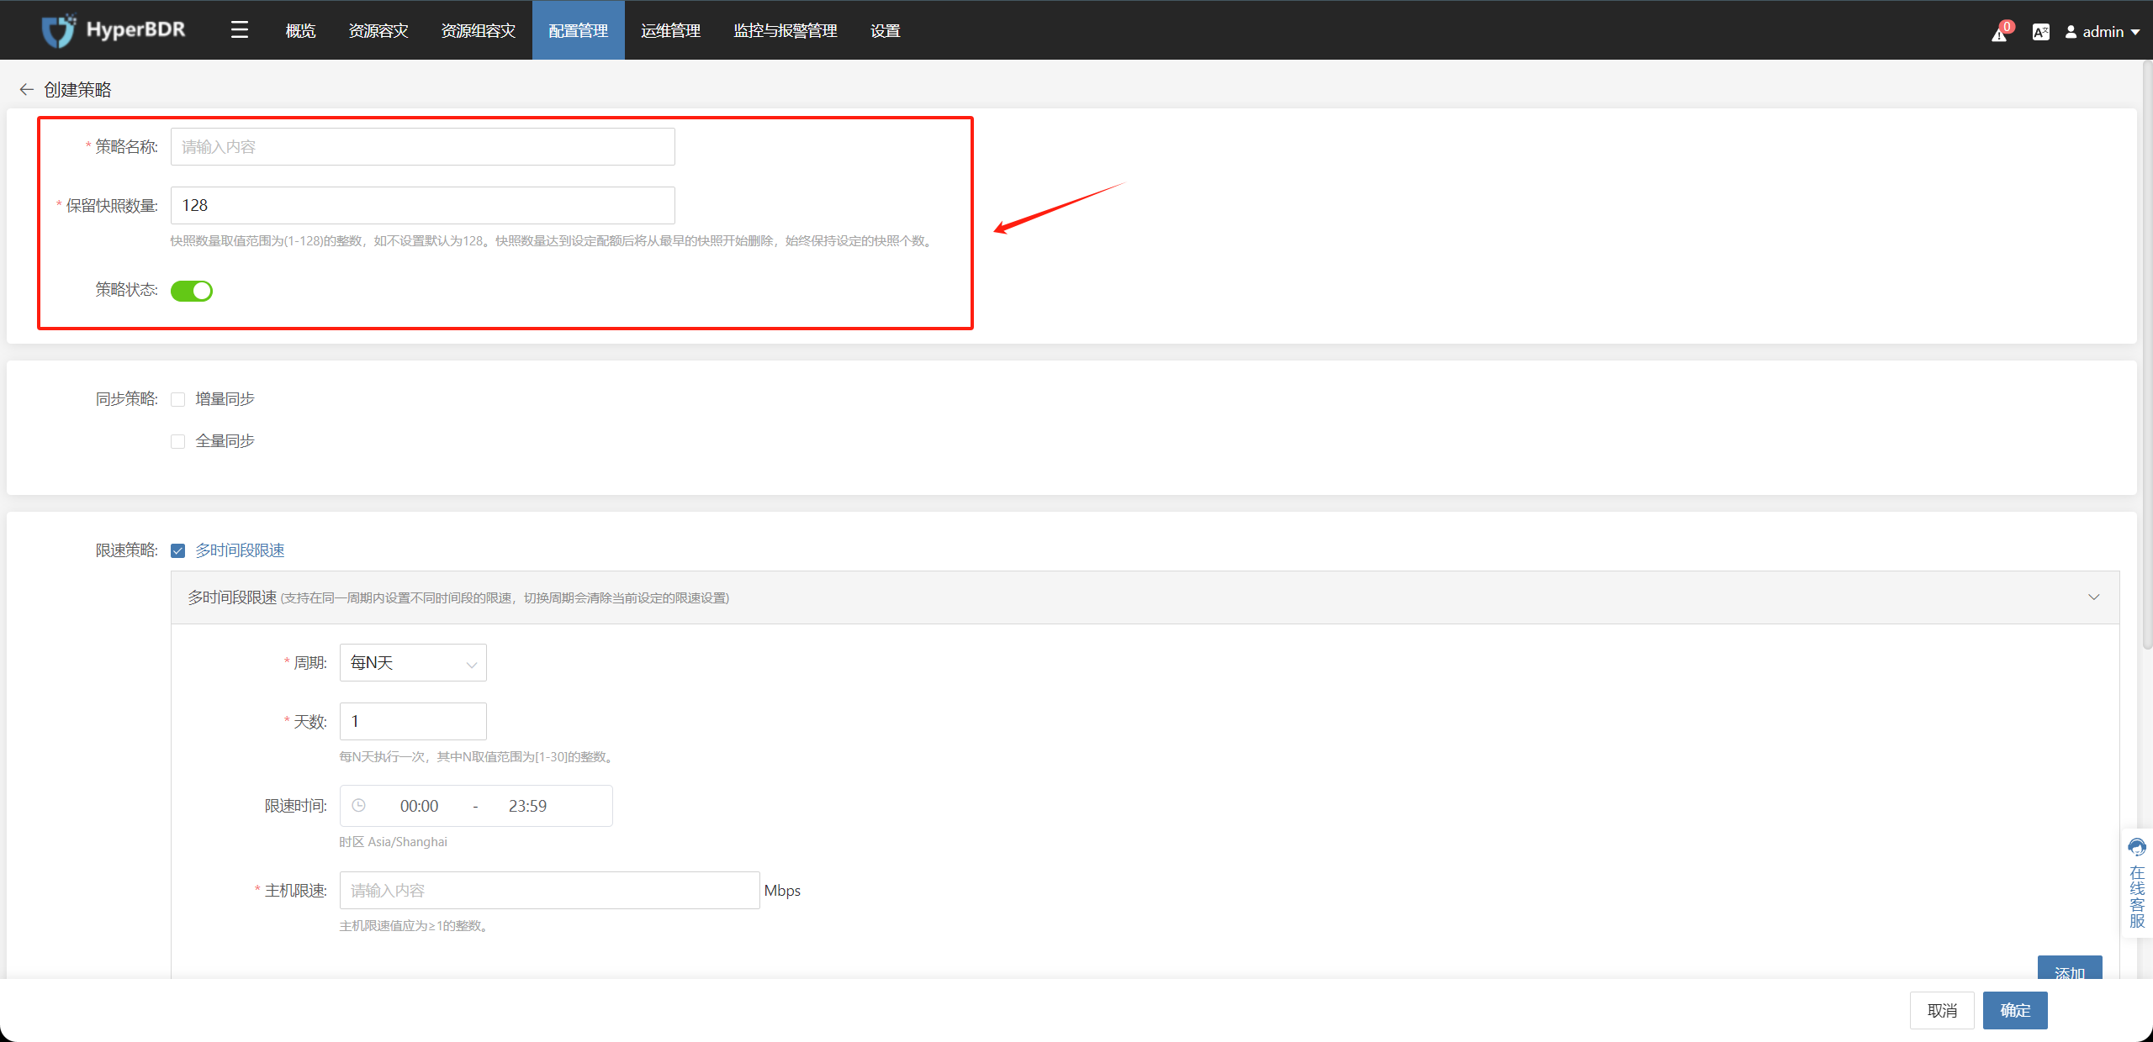
Task: Go back using the arrow next to 创建策略
Action: (x=26, y=89)
